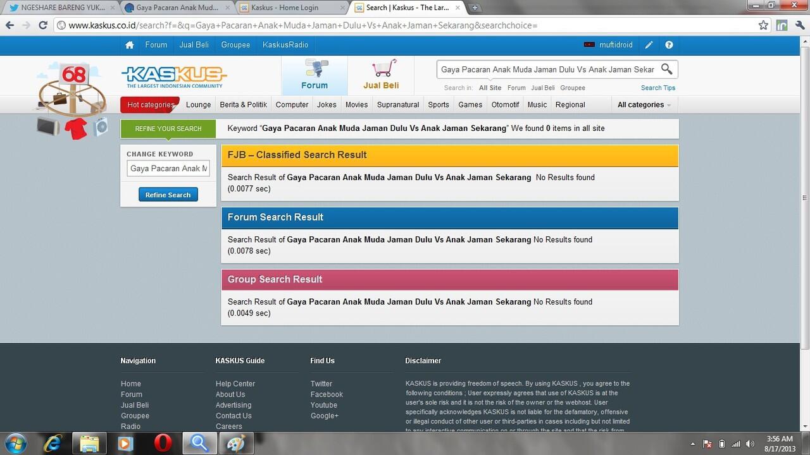Image resolution: width=810 pixels, height=455 pixels.
Task: Close the Kaskus - Home Login tab
Action: (342, 8)
